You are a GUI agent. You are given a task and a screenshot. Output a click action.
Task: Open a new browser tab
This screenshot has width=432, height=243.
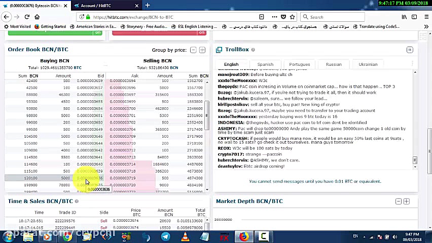148,5
